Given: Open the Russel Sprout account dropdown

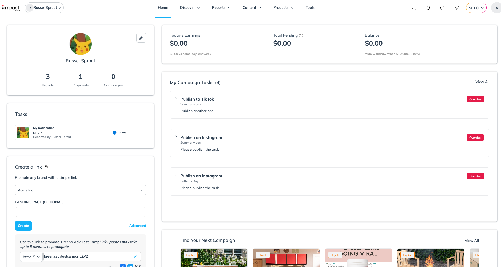Looking at the screenshot, I should 44,8.
